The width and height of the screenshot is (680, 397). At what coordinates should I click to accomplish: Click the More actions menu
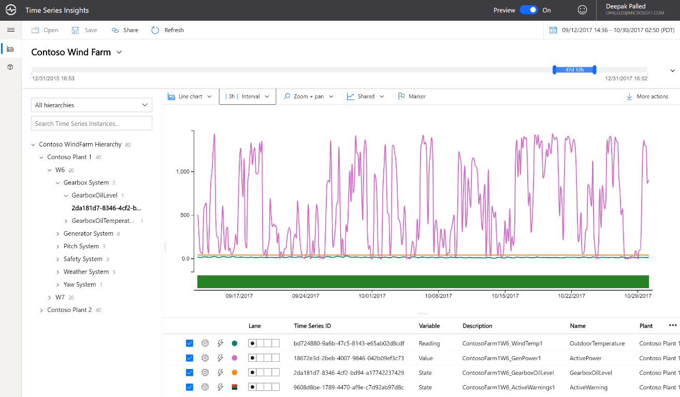649,96
